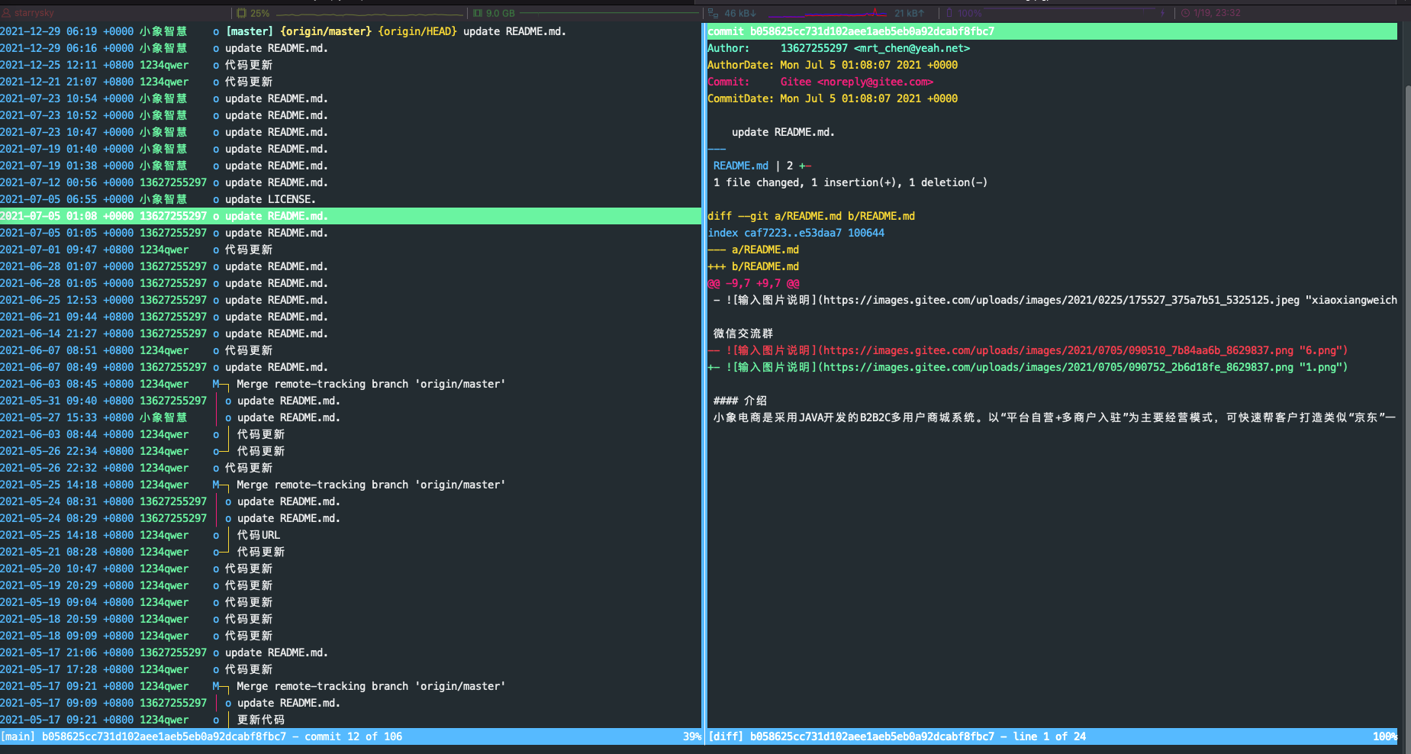1411x754 pixels.
Task: Click the '@@ -9,7 +9,7 @@' hunk header
Action: [753, 283]
